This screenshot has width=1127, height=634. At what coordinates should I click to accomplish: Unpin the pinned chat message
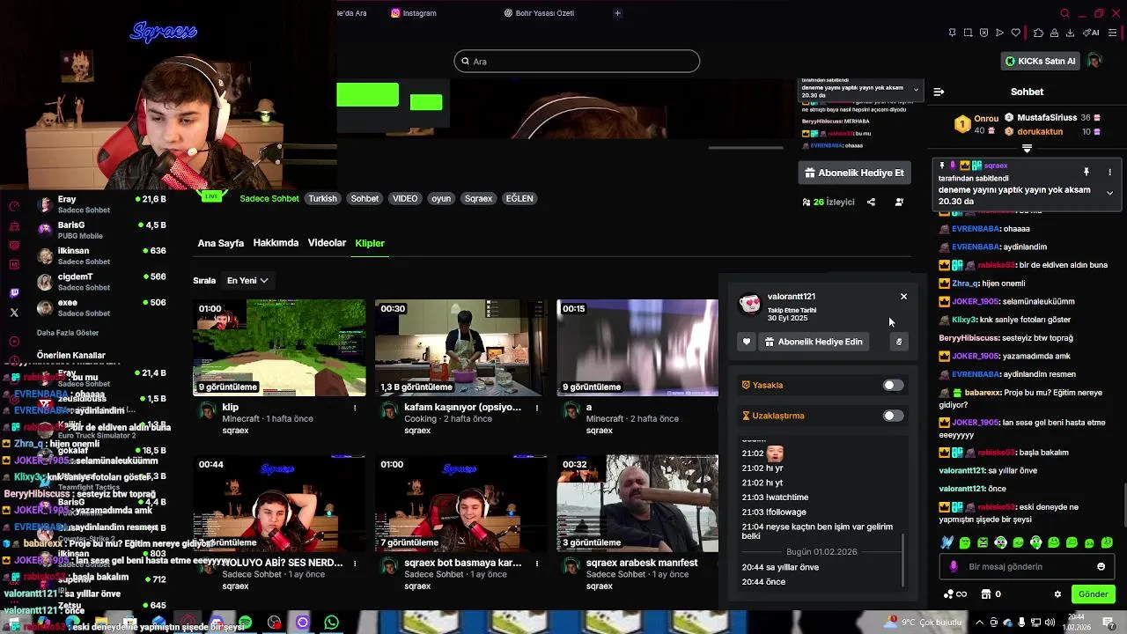(x=1086, y=172)
